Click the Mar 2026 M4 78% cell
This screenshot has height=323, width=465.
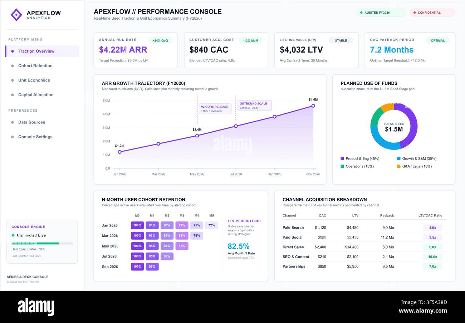(x=197, y=236)
